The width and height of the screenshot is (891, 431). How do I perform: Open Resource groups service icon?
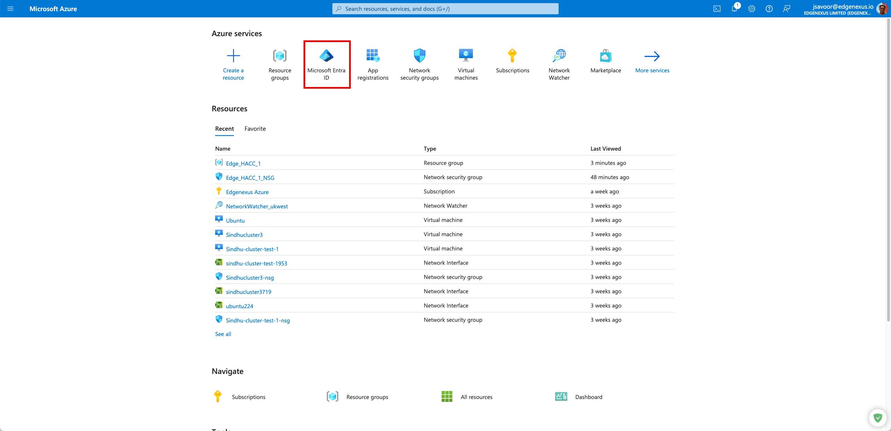(280, 56)
